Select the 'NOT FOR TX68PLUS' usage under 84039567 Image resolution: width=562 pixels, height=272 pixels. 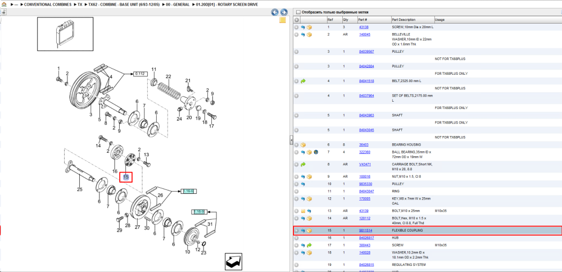pos(450,59)
